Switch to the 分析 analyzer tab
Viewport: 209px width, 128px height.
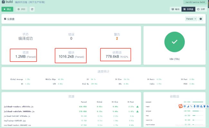pos(201,9)
